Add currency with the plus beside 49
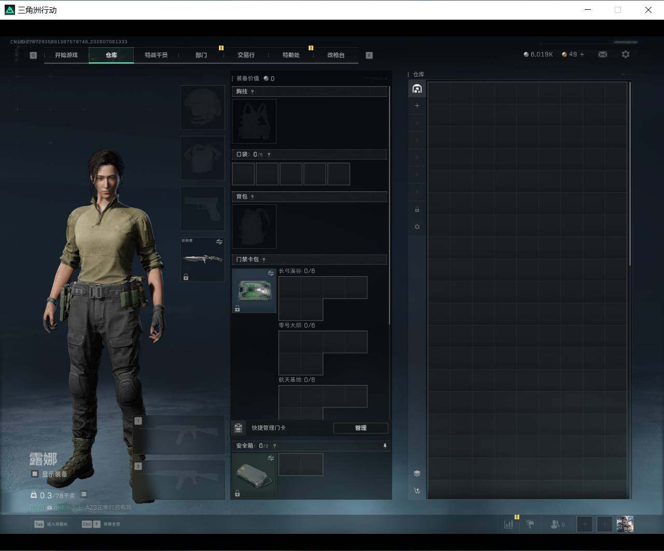664x551 pixels. (582, 54)
